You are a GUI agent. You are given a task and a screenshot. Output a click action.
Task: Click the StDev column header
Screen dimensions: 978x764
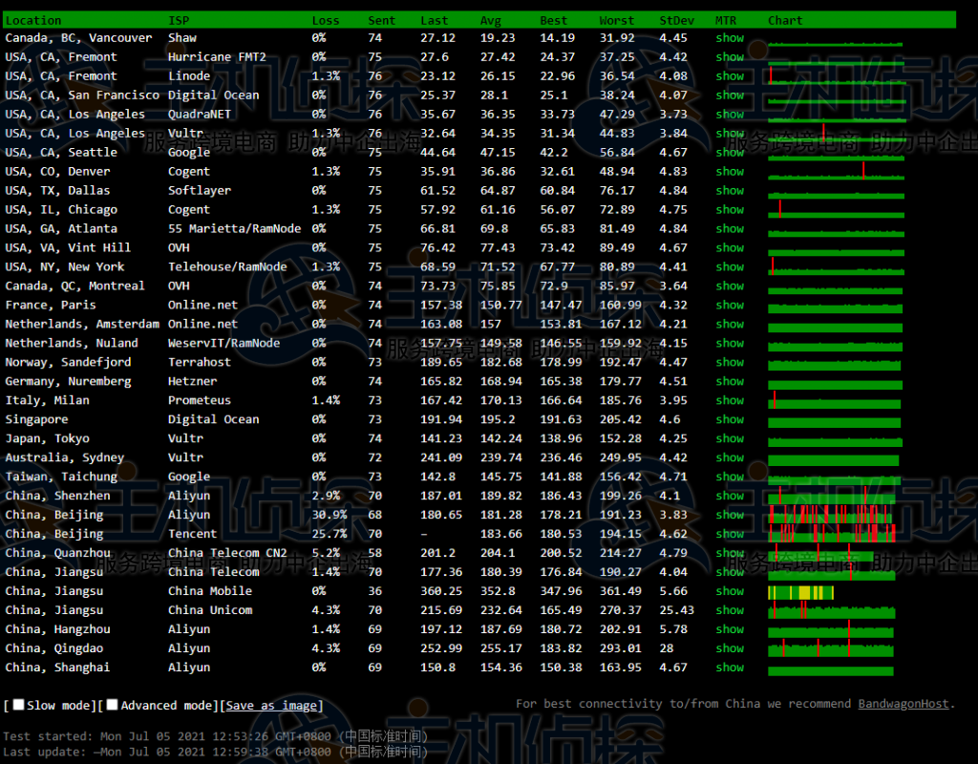(x=677, y=20)
